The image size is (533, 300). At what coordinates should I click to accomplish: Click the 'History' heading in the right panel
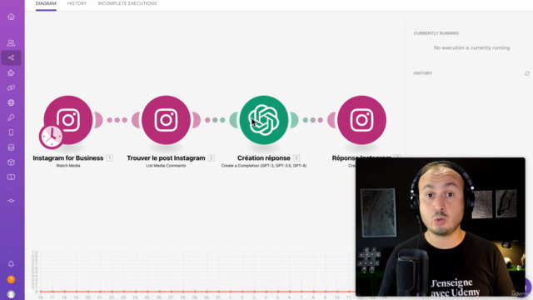click(x=422, y=73)
